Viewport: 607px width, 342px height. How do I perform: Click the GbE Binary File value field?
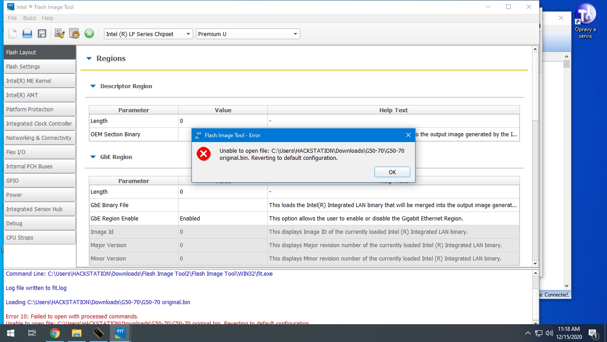(222, 205)
